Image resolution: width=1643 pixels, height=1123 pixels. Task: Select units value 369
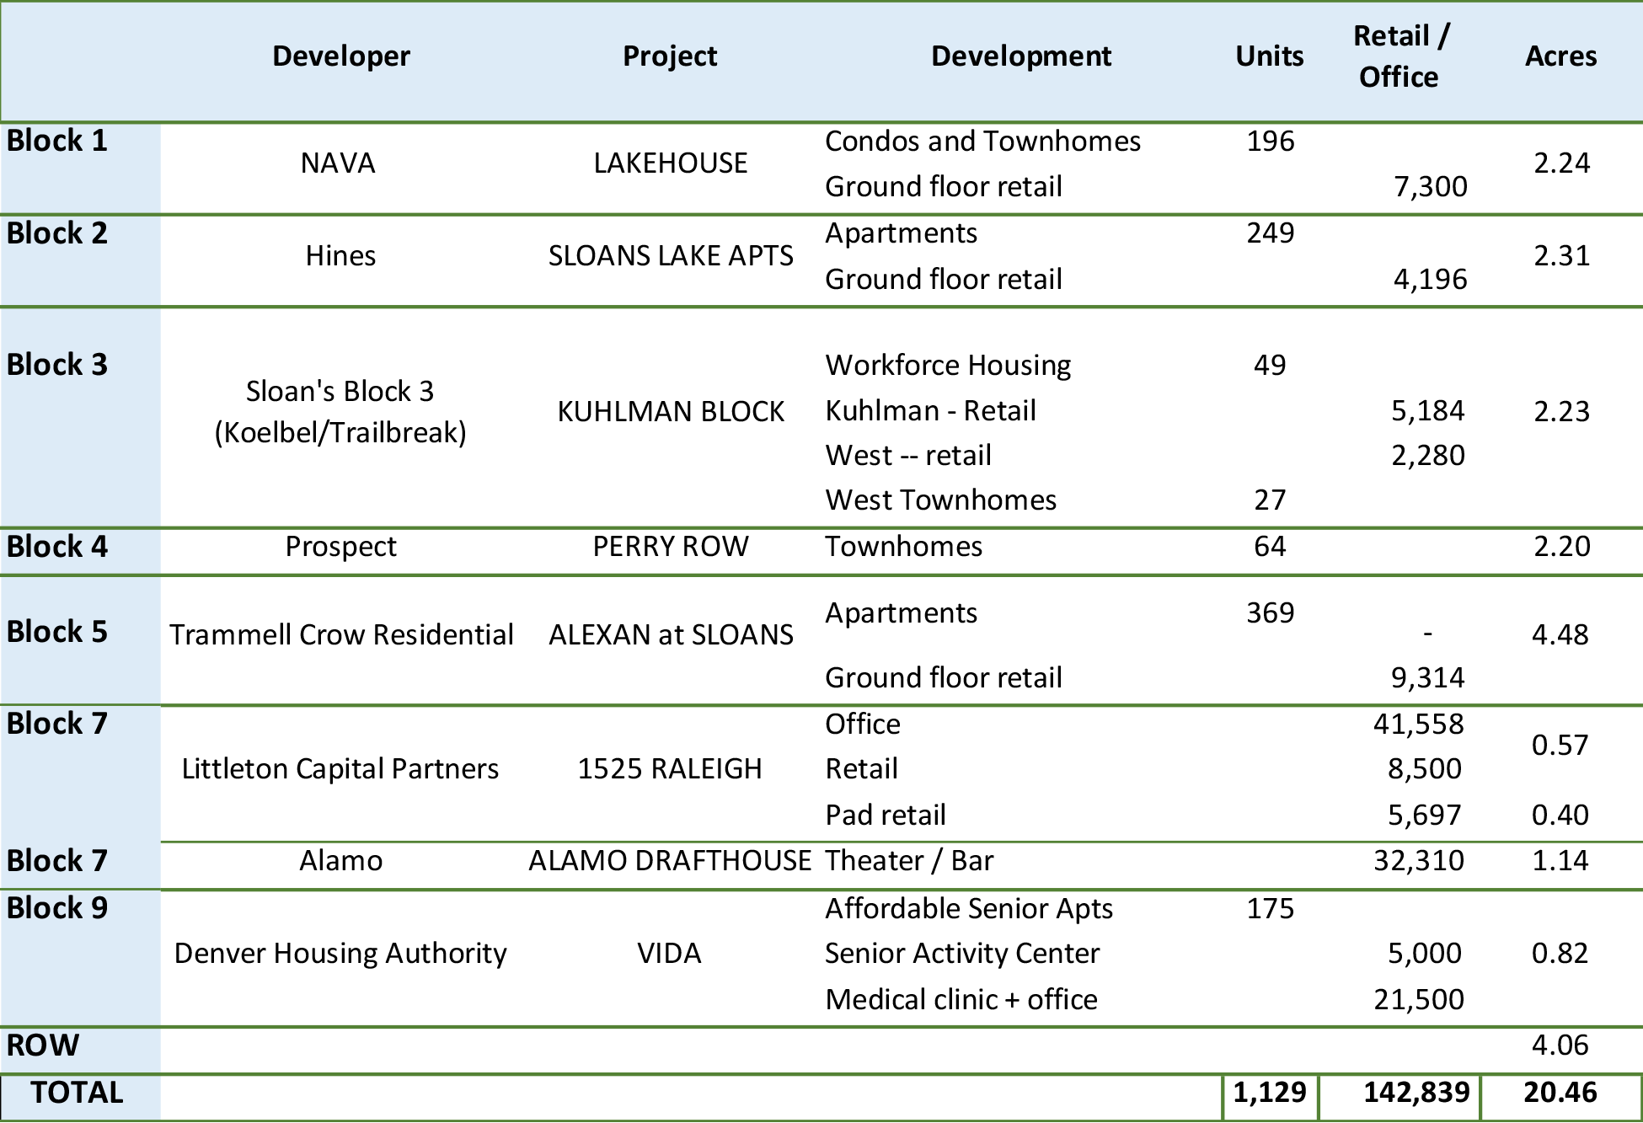[x=1271, y=612]
